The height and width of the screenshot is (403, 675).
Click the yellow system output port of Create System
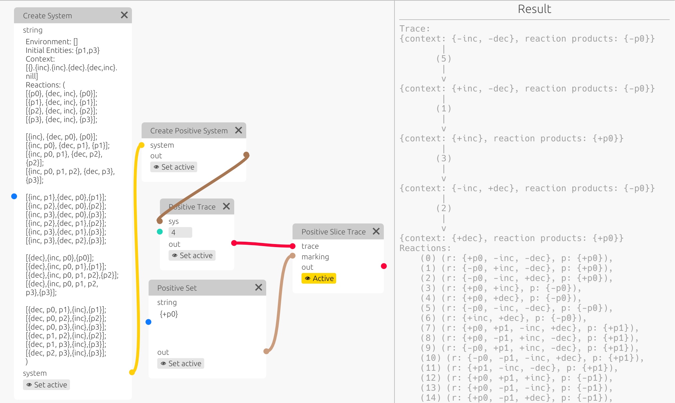coord(132,372)
